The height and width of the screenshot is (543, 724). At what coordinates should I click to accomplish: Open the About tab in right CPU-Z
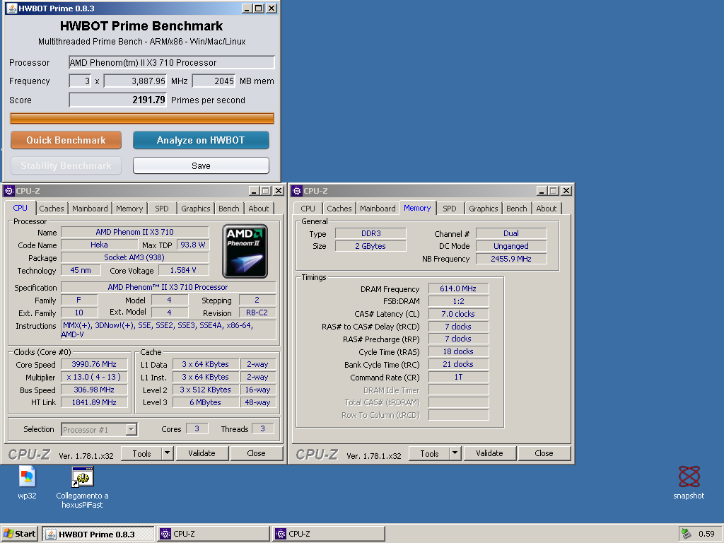[547, 209]
